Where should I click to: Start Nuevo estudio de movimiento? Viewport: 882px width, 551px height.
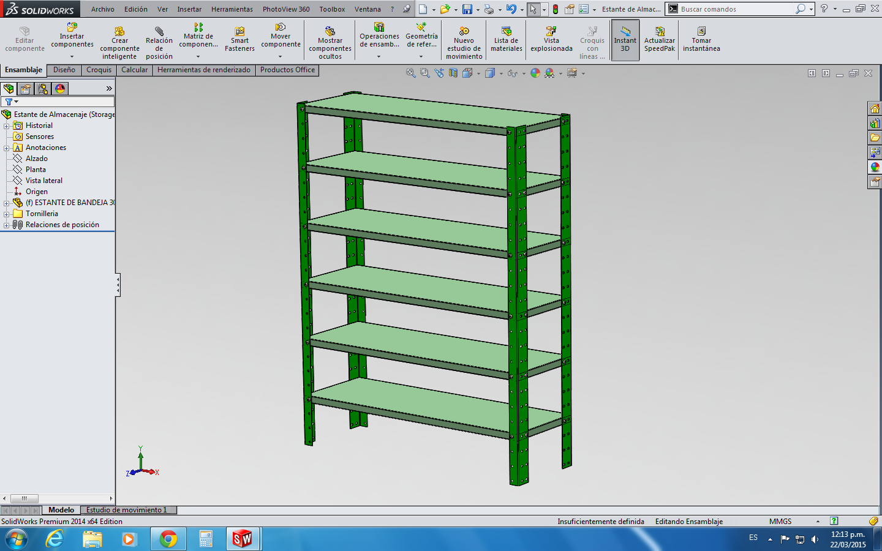click(464, 43)
